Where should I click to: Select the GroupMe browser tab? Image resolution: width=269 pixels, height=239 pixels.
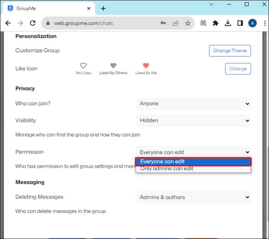tap(48, 9)
